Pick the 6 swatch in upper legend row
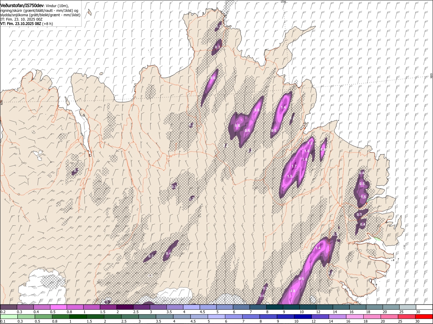Screen dimensions: 433x324 coord(241,307)
